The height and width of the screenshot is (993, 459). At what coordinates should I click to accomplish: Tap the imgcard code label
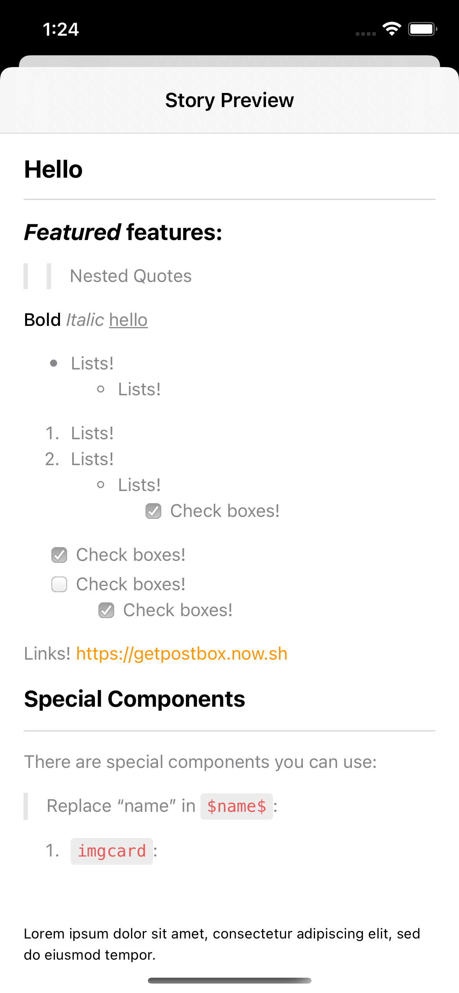[x=112, y=851]
